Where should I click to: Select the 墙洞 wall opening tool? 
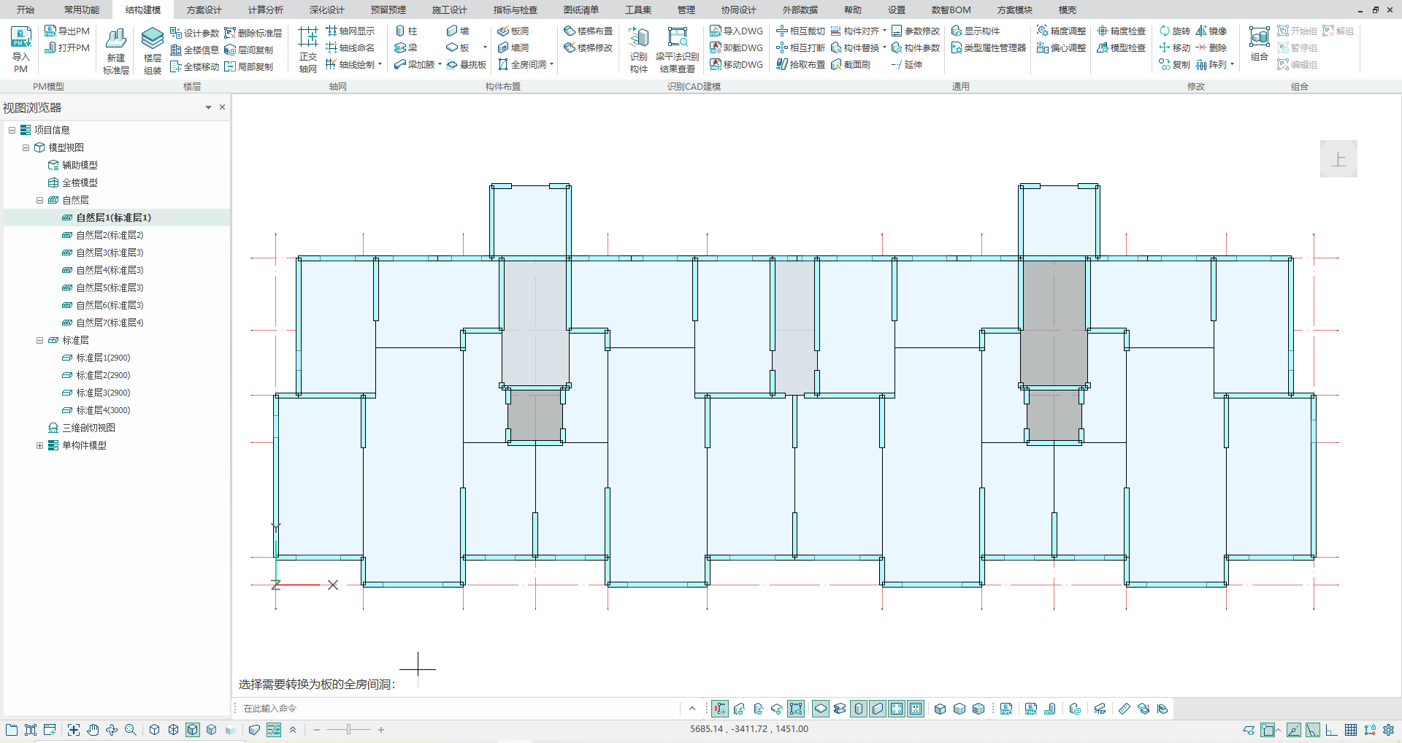513,47
